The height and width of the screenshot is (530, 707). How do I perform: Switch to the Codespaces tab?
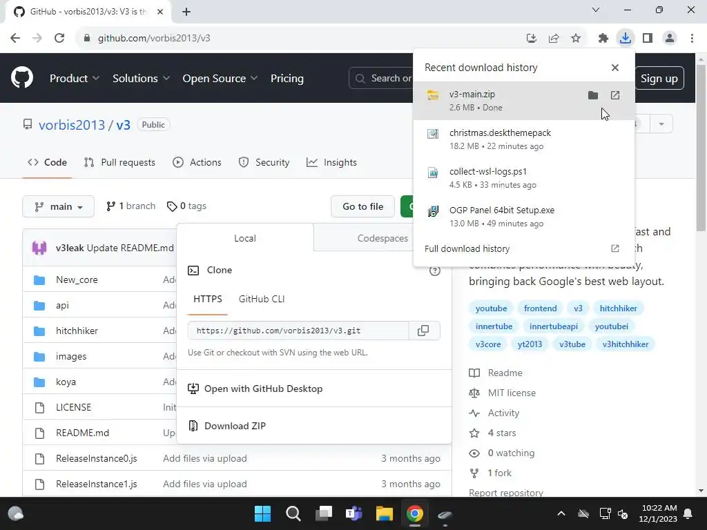pyautogui.click(x=382, y=238)
